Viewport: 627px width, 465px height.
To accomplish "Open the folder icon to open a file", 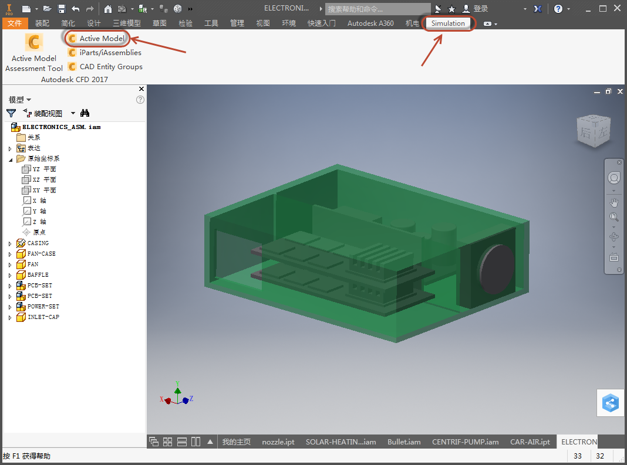I will [x=47, y=9].
